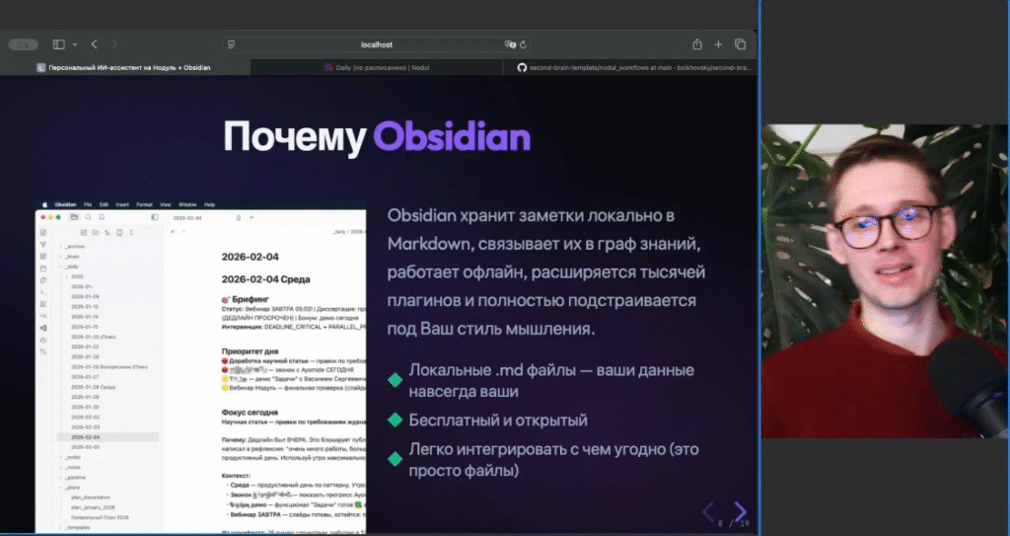Create a new folder in Obsidian explorer
Image resolution: width=1010 pixels, height=536 pixels.
(96, 232)
